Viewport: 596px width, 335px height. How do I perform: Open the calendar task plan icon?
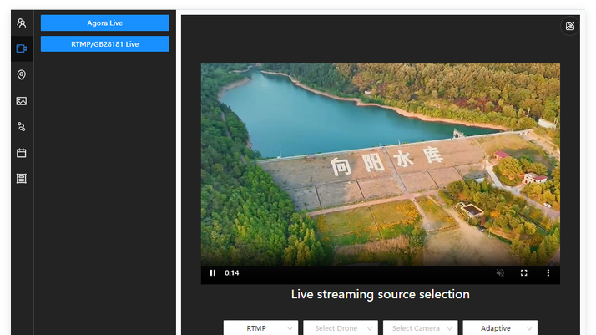coord(22,153)
